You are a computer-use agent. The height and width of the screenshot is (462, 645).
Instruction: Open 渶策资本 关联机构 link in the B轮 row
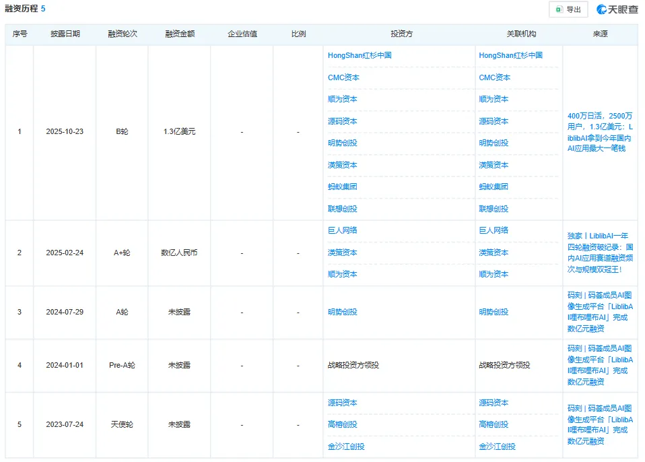(x=494, y=165)
